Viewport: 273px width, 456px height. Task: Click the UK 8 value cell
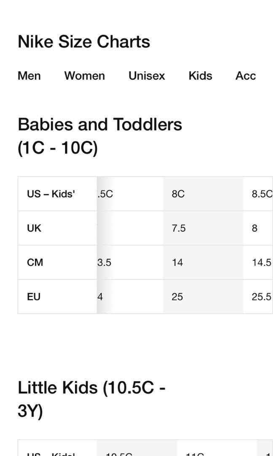pyautogui.click(x=258, y=228)
